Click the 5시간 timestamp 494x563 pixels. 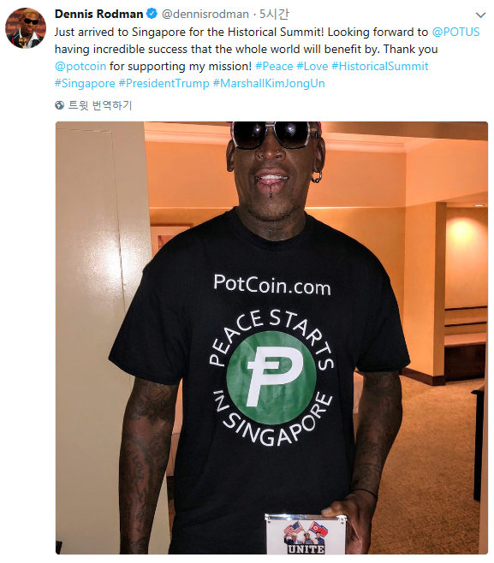point(274,14)
